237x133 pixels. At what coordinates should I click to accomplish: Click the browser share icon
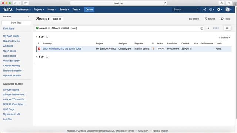[x=221, y=3]
